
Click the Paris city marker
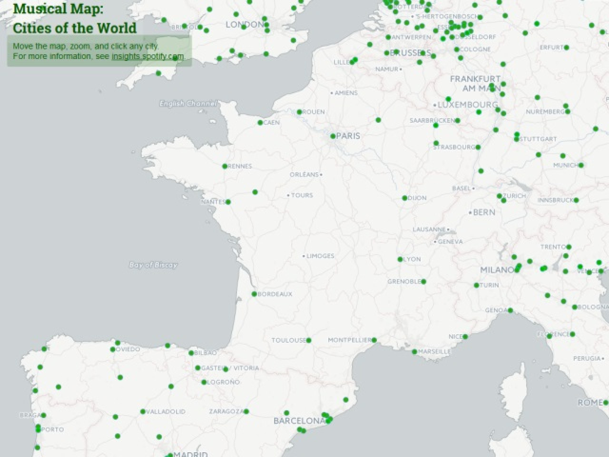(x=334, y=136)
